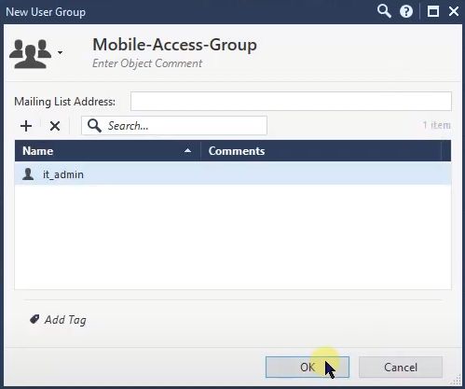Click the Comments column header
The height and width of the screenshot is (389, 465).
(x=321, y=151)
